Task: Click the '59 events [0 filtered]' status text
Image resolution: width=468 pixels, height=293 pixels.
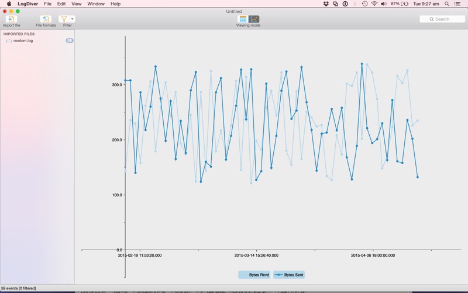Action: [19, 288]
